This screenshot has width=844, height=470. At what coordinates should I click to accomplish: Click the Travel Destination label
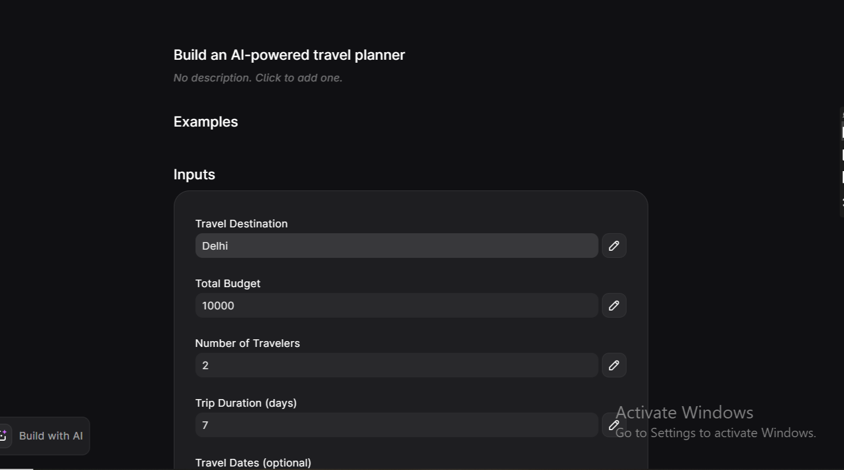coord(241,223)
